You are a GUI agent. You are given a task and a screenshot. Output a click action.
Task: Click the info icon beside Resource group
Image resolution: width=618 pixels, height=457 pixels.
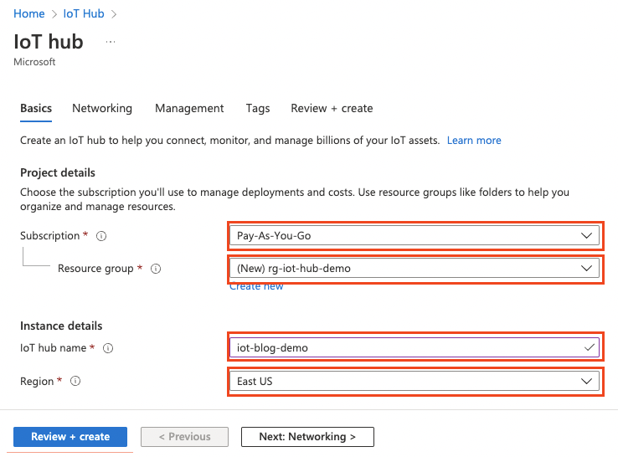[155, 269]
